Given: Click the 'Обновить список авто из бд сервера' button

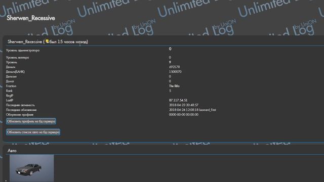Looking at the screenshot, I should [33, 132].
